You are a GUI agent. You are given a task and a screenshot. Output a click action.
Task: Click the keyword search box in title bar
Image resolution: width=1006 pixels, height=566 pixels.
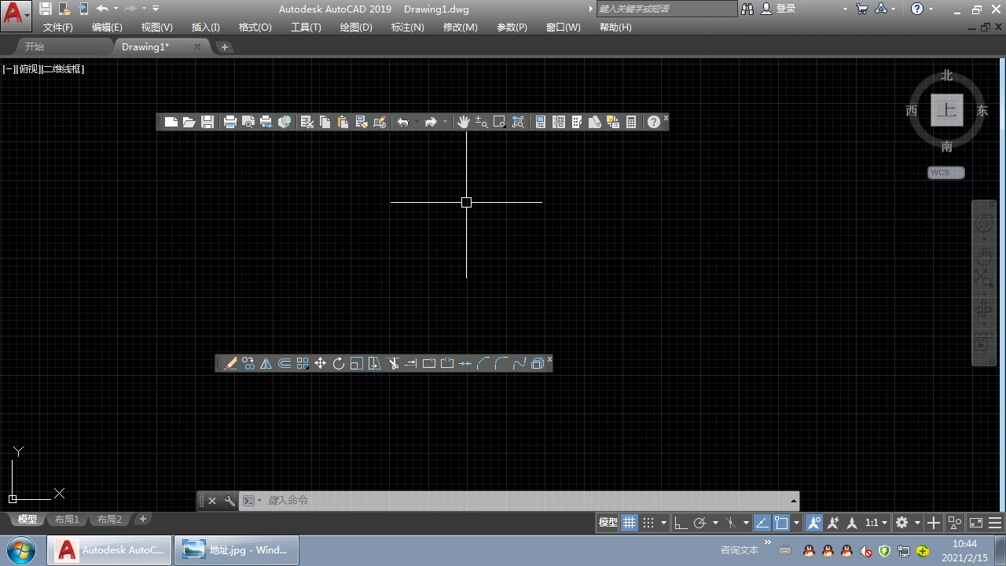click(x=666, y=9)
